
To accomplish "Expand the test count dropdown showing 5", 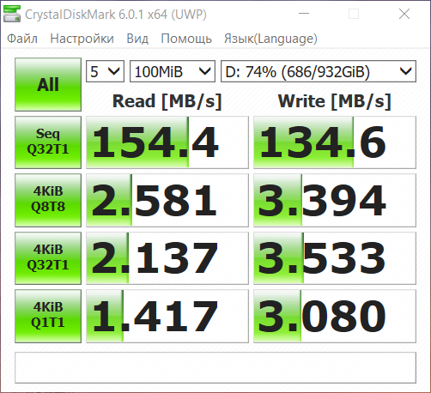I will tap(105, 71).
